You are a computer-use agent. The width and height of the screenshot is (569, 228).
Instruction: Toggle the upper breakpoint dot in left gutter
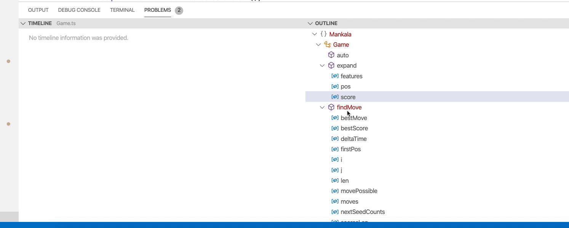point(9,61)
